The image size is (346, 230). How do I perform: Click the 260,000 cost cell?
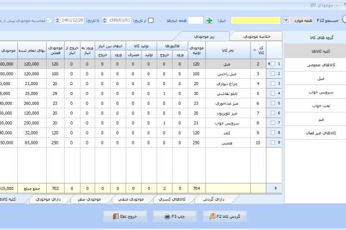32,103
